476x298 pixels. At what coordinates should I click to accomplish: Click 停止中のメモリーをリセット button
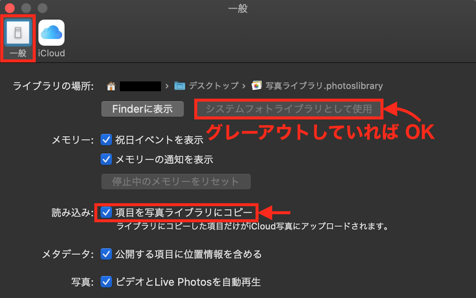[x=176, y=182]
